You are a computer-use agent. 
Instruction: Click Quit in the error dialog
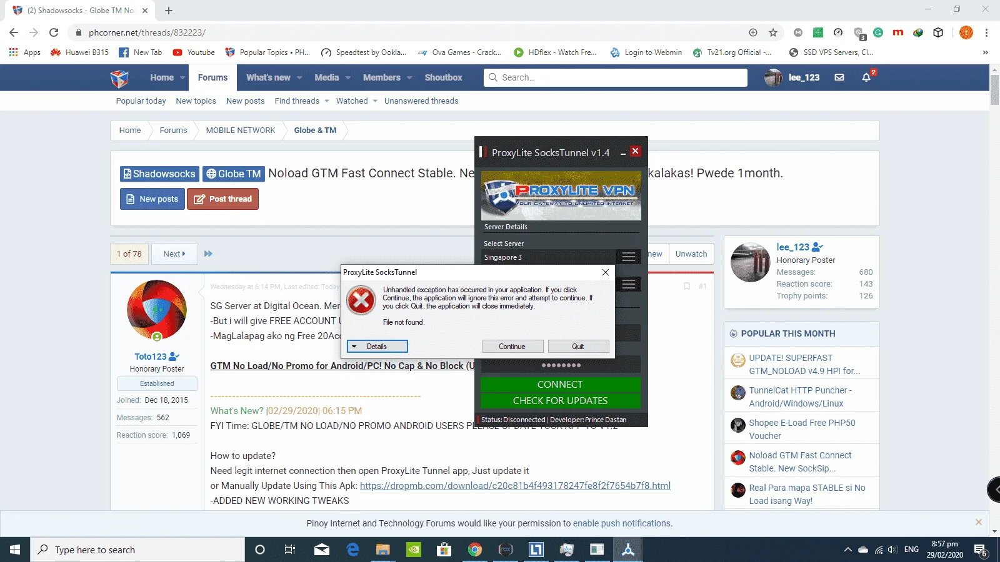pyautogui.click(x=578, y=346)
